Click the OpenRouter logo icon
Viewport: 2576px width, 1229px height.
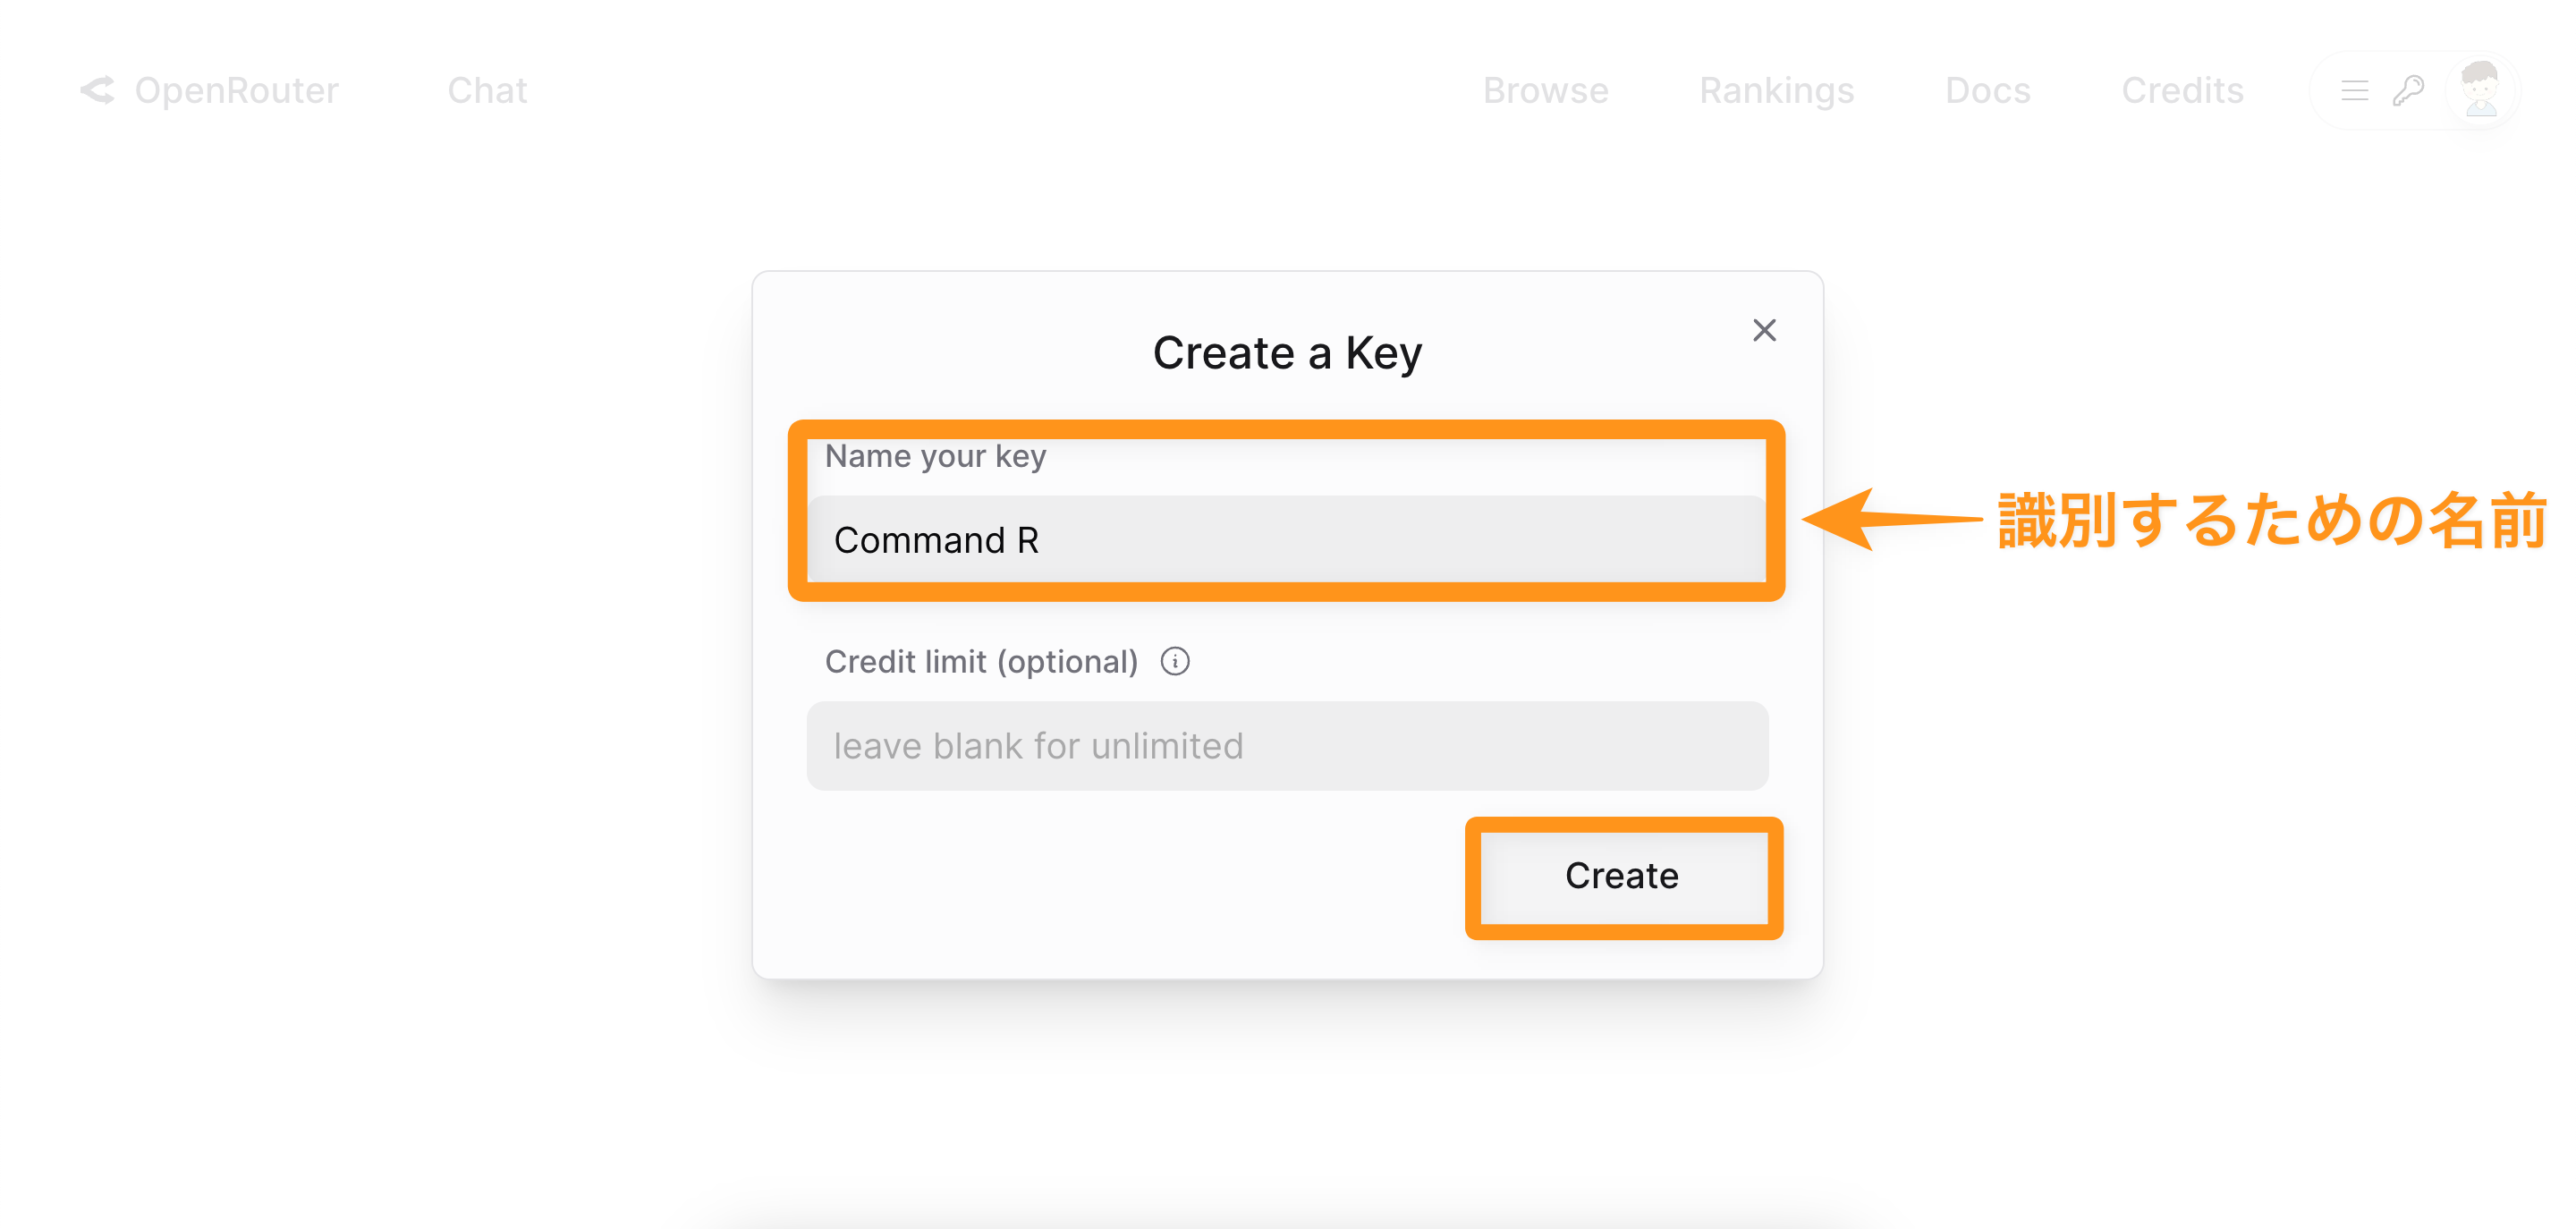97,90
